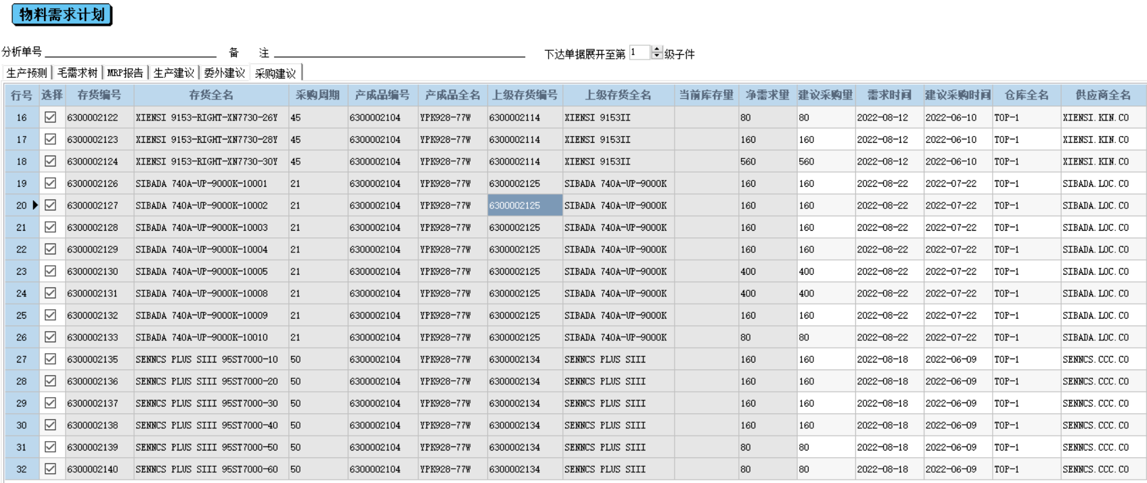Screen dimensions: 1147x483
Task: Uncheck the checkbox in row 16
Action: click(50, 117)
